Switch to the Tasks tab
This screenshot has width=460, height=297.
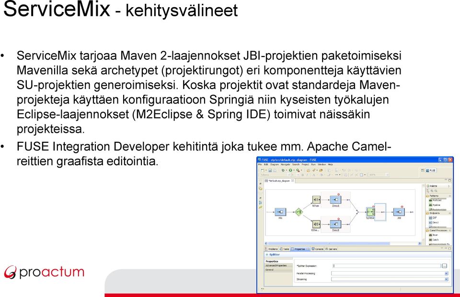pos(284,249)
